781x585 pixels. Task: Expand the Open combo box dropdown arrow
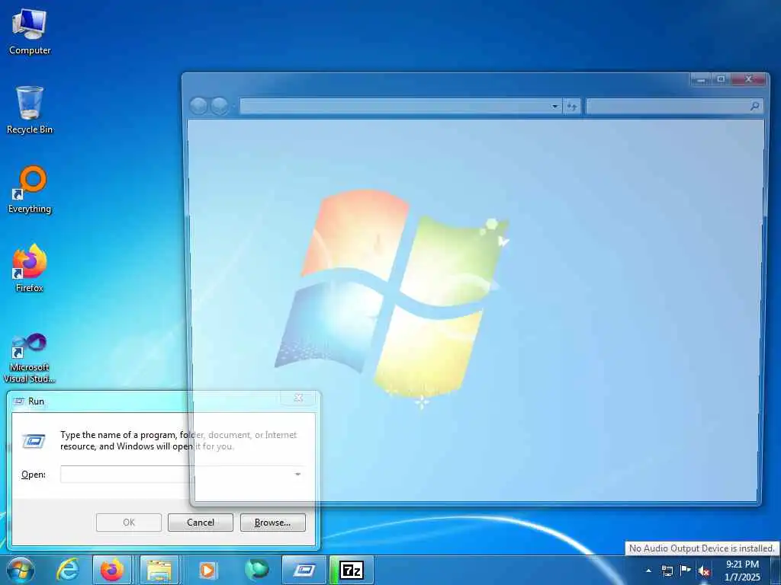[x=298, y=474]
